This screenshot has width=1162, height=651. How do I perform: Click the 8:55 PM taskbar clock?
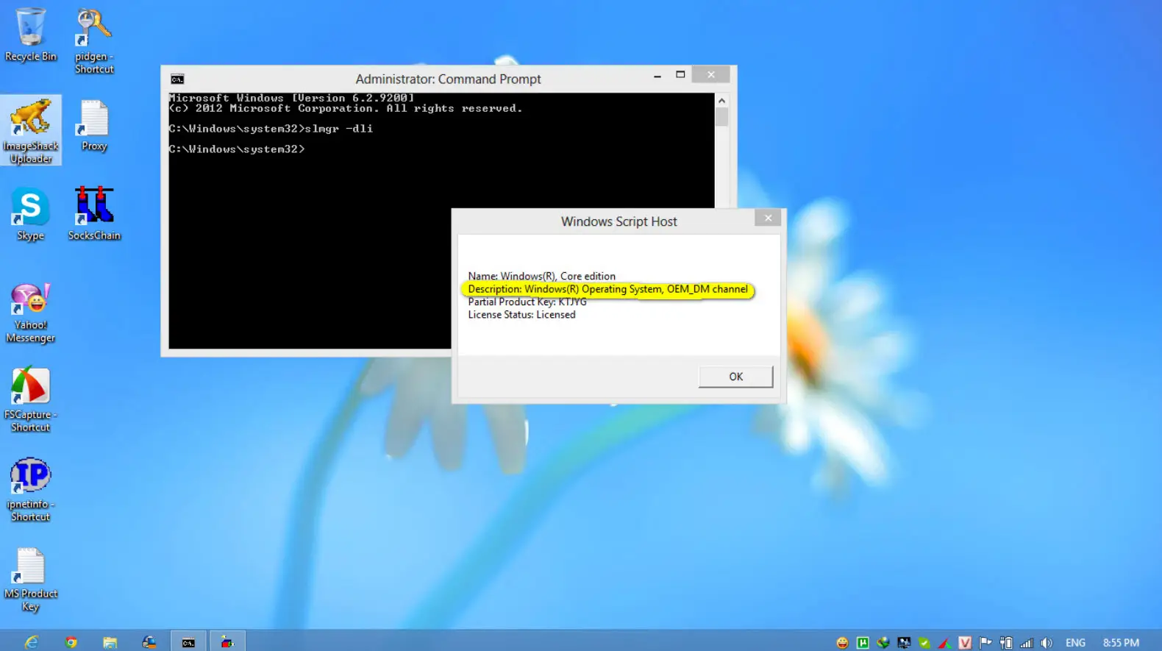[x=1121, y=643]
